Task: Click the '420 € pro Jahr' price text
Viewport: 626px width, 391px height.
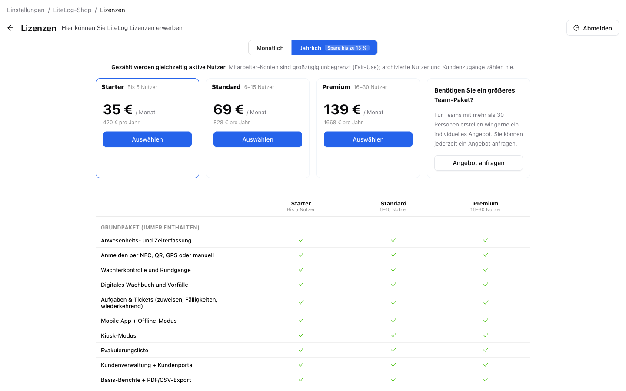Action: 121,123
